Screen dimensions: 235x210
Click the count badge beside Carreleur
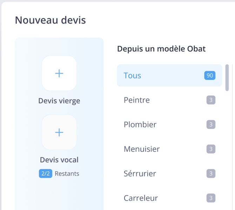click(x=211, y=198)
